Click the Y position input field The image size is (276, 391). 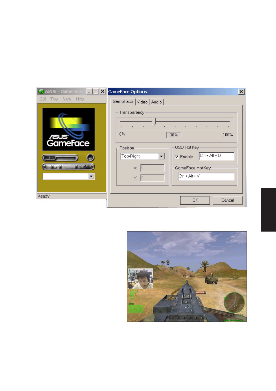[152, 178]
